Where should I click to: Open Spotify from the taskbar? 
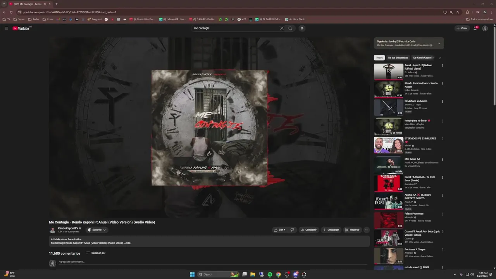click(270, 274)
